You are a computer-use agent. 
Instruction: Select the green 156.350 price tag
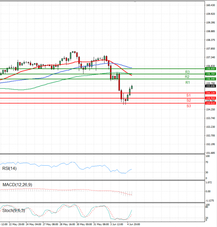[210, 74]
